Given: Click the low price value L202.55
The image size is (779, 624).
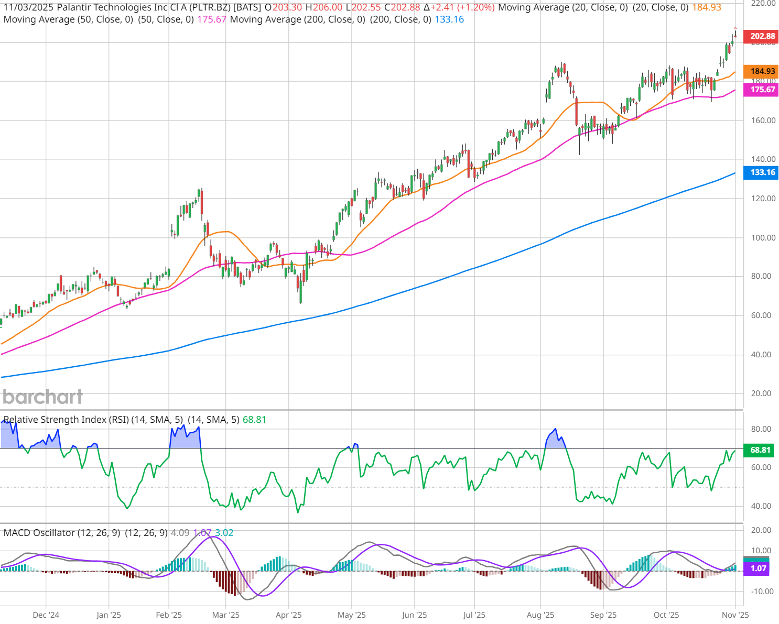Looking at the screenshot, I should pyautogui.click(x=363, y=7).
